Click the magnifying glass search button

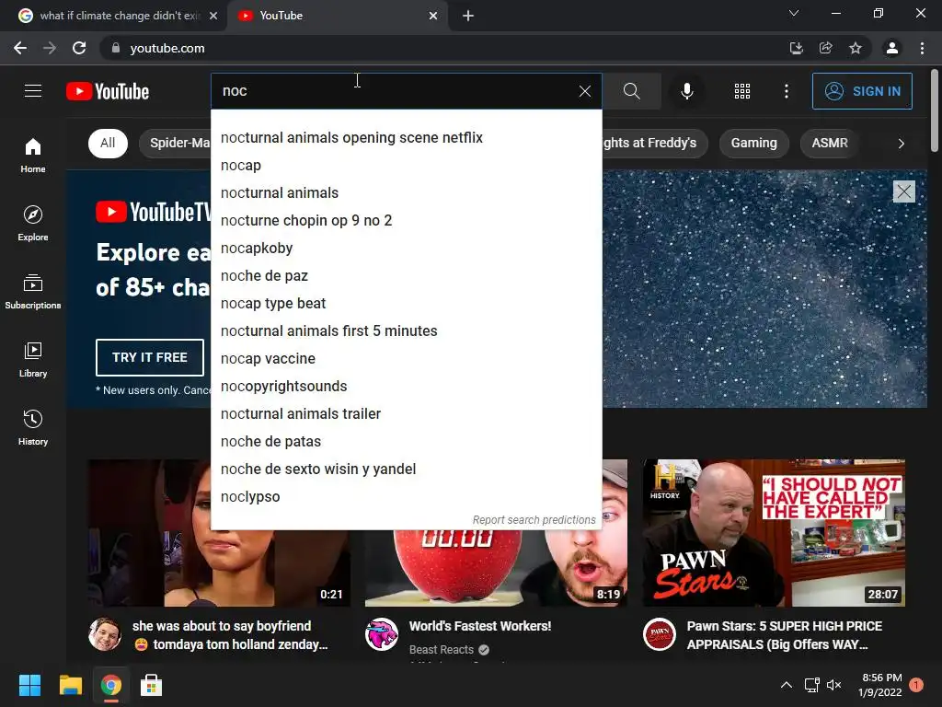coord(631,91)
